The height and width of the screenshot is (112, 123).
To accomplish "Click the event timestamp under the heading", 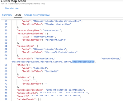I will (23, 4).
